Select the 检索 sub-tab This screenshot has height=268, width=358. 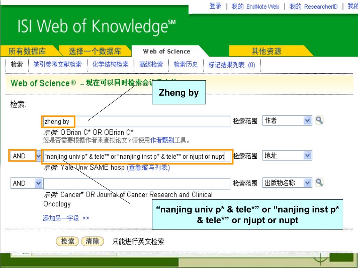17,65
